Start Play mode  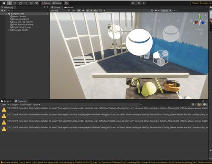[133, 3]
